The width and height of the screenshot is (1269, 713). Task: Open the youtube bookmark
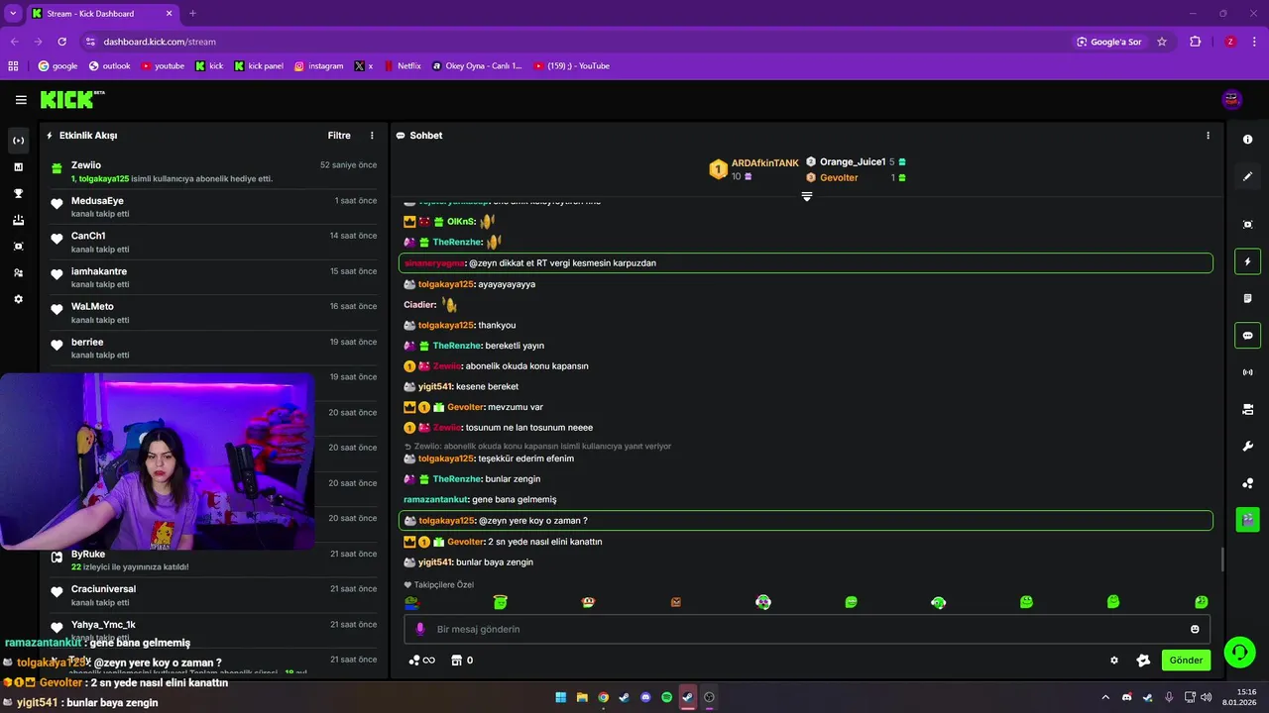[163, 66]
